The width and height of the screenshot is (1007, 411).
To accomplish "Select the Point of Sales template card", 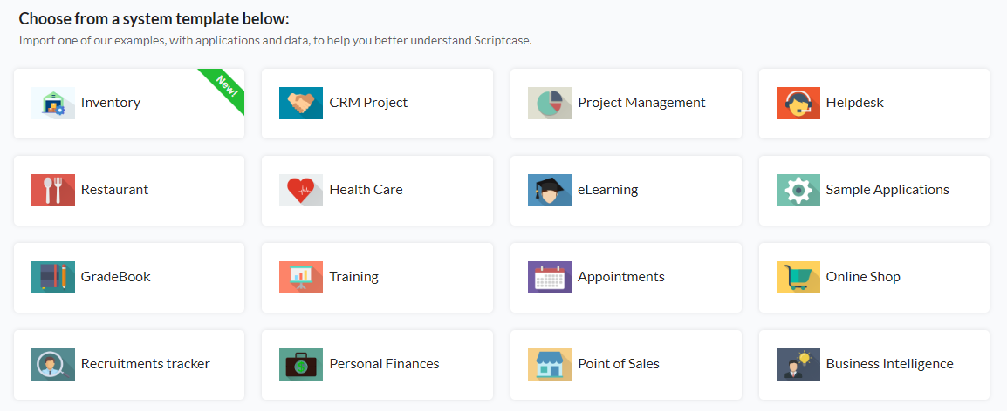I will (626, 365).
